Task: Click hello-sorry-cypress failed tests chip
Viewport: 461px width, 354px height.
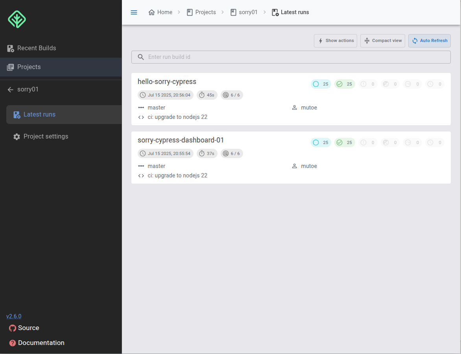Action: pyautogui.click(x=368, y=84)
